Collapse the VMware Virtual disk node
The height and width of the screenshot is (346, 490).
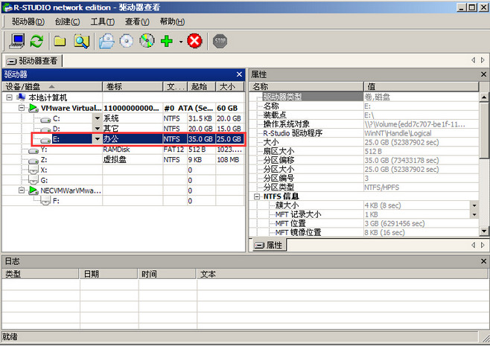coord(22,108)
